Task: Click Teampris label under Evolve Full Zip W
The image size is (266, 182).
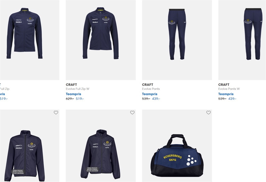Action: pyautogui.click(x=73, y=94)
